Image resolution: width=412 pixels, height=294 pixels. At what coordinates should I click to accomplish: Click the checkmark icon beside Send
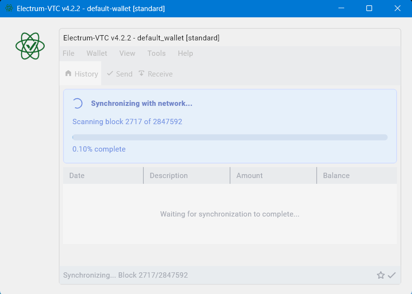(110, 73)
